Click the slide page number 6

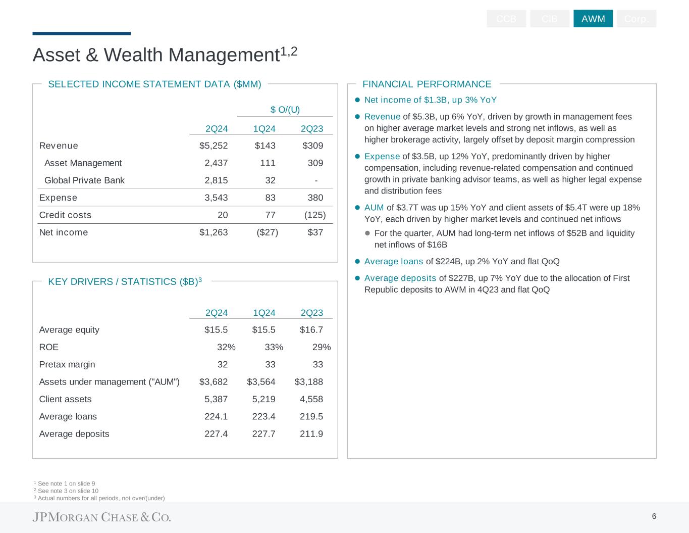pyautogui.click(x=654, y=516)
